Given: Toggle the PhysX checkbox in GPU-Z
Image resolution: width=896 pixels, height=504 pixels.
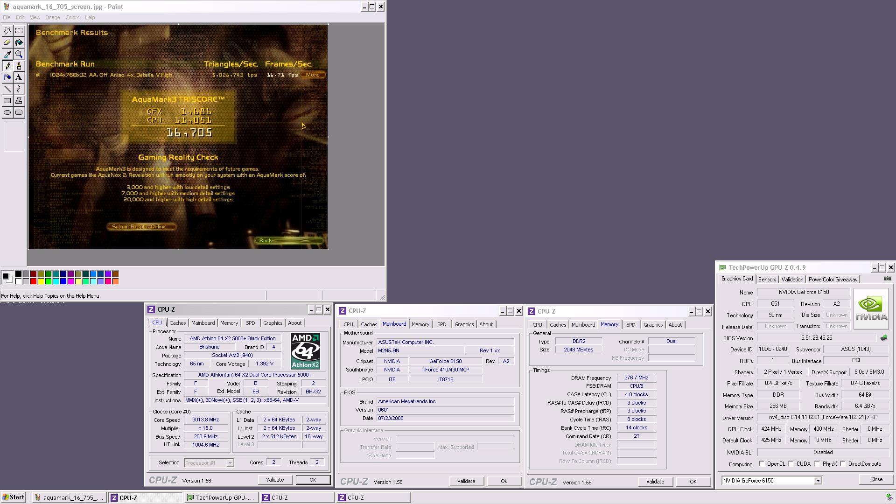Looking at the screenshot, I should 817,464.
